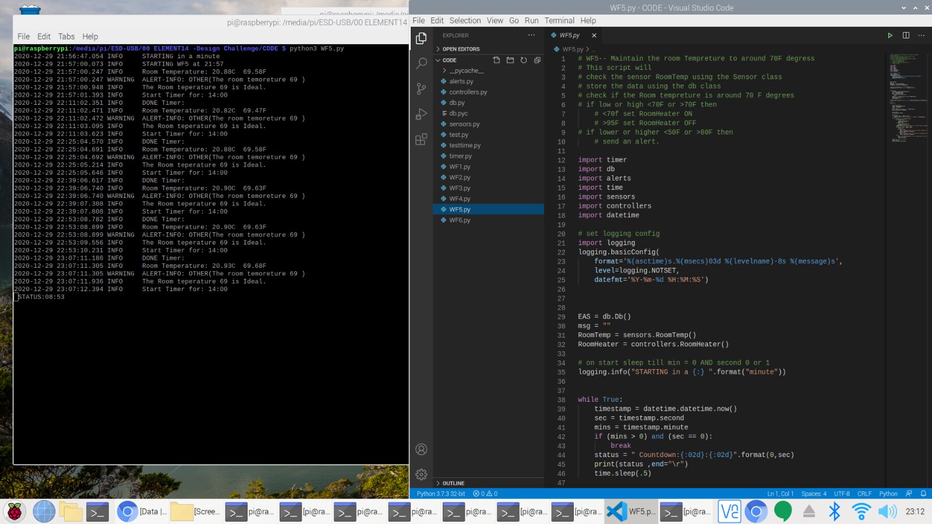Expand the OPEN EDITORS section
The height and width of the screenshot is (524, 932).
pos(461,49)
